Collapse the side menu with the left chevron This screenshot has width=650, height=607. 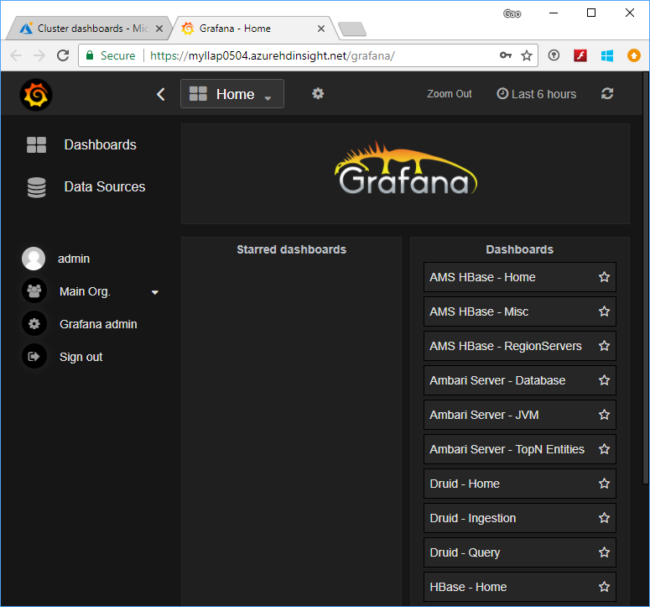[161, 94]
